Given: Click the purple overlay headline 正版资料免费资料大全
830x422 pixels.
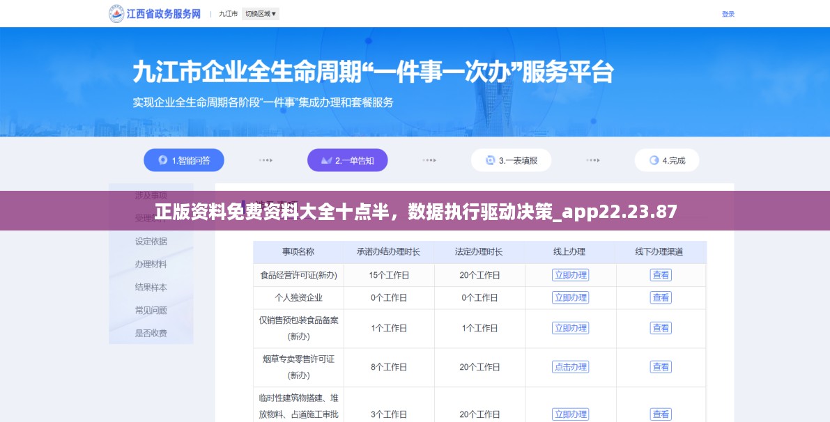Looking at the screenshot, I should [415, 212].
